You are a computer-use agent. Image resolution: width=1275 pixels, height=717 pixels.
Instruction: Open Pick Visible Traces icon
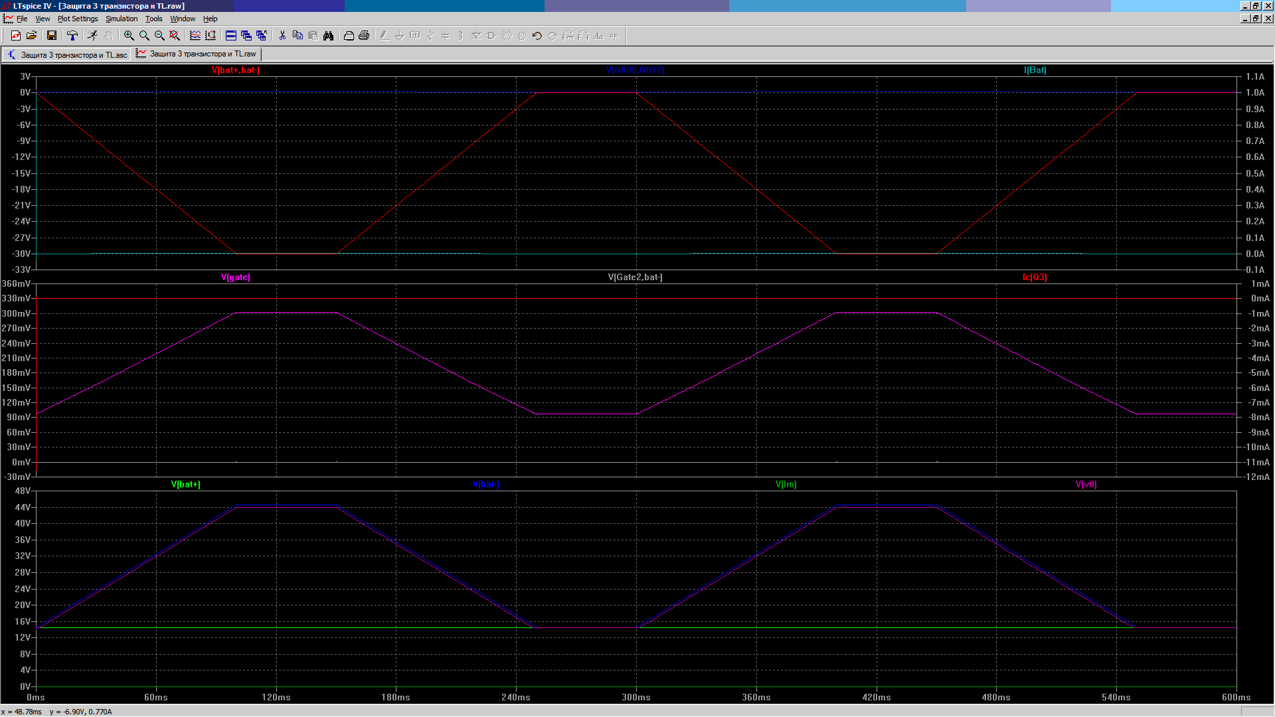(x=195, y=36)
